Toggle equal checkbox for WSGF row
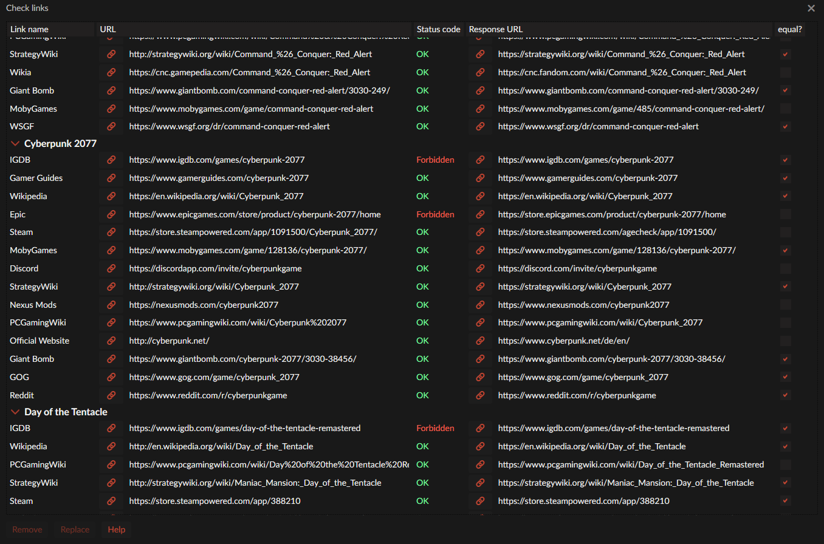This screenshot has height=544, width=824. [786, 126]
